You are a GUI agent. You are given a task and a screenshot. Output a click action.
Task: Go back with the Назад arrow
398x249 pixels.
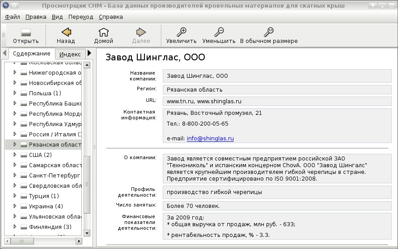tap(66, 32)
